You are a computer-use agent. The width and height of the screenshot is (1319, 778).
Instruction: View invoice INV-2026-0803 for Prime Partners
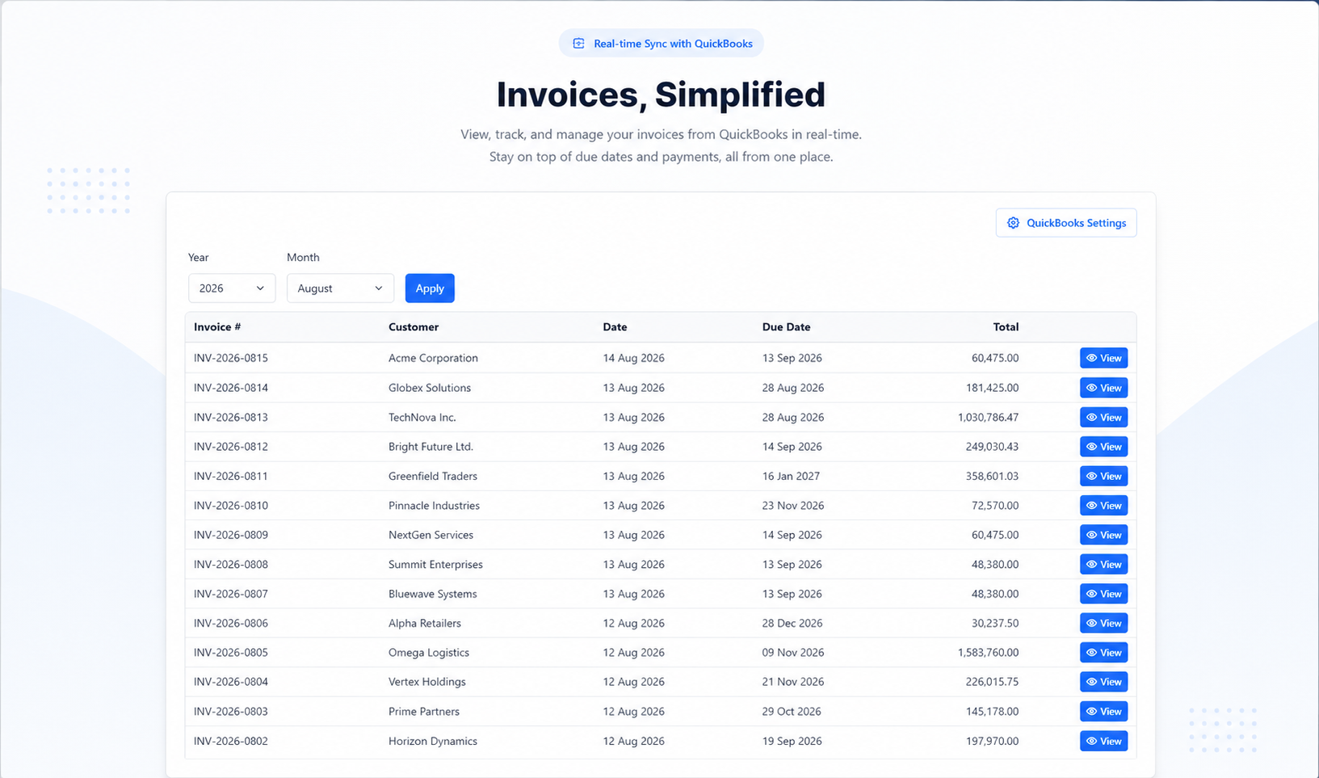point(1103,712)
